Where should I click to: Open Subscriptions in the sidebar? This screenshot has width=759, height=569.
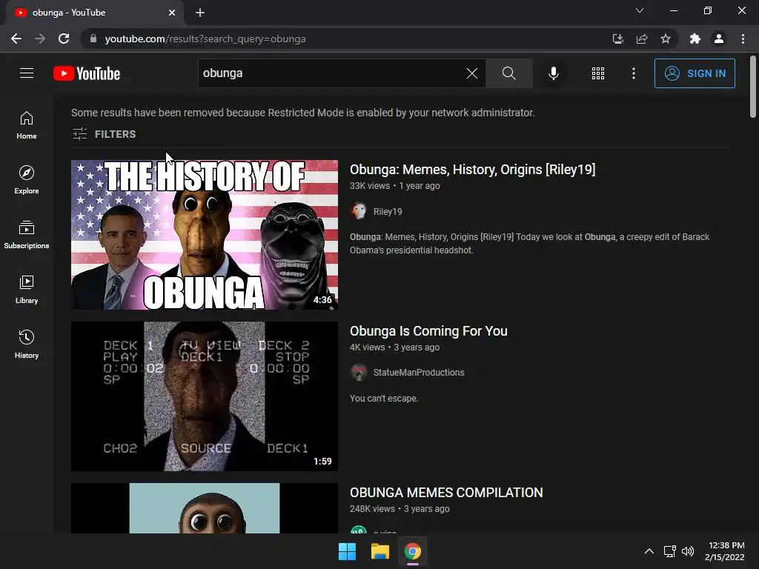(27, 235)
